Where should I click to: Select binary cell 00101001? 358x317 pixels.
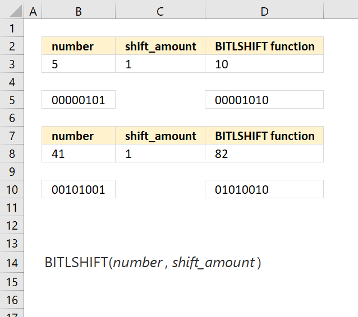click(x=79, y=189)
